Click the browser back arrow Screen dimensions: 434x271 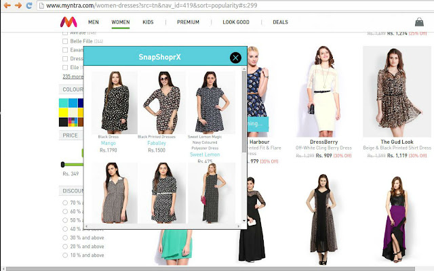pos(7,5)
